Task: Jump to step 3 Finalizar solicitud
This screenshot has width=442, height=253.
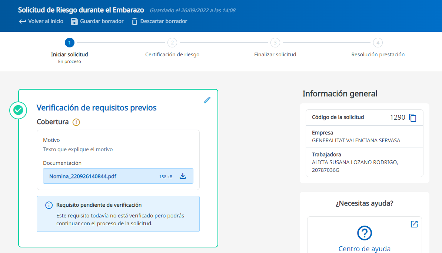Action: (x=275, y=43)
